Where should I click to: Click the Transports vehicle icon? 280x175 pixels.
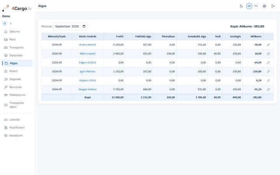[x=6, y=47]
